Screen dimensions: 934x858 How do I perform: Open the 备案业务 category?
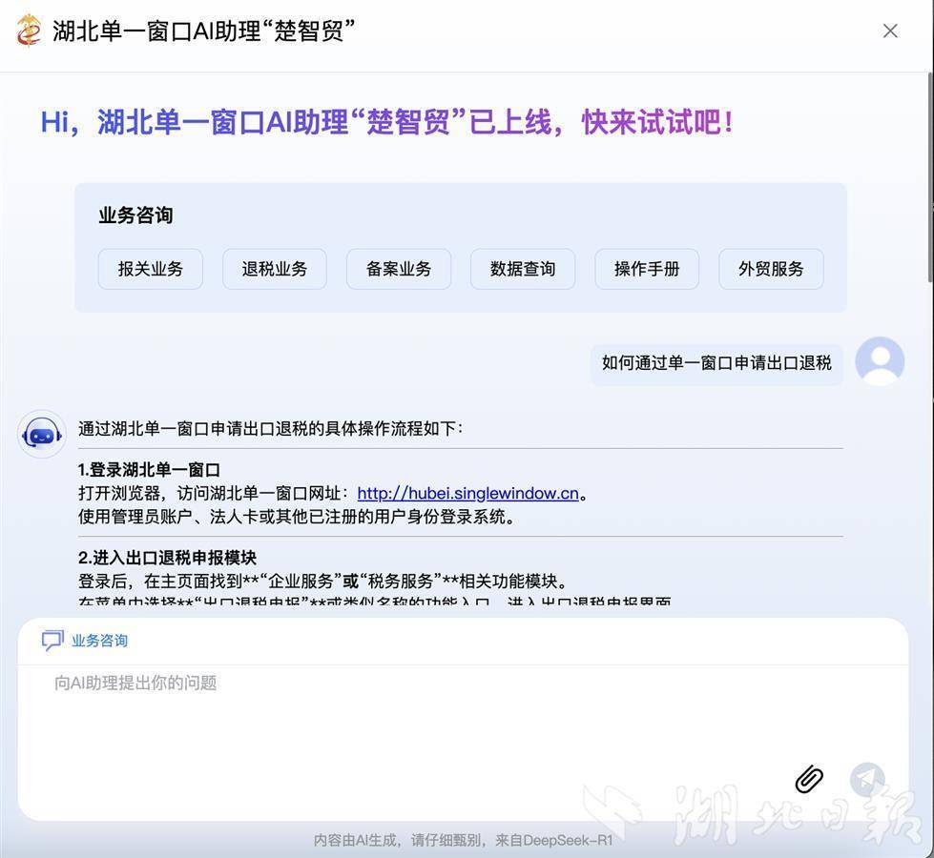[x=399, y=269]
